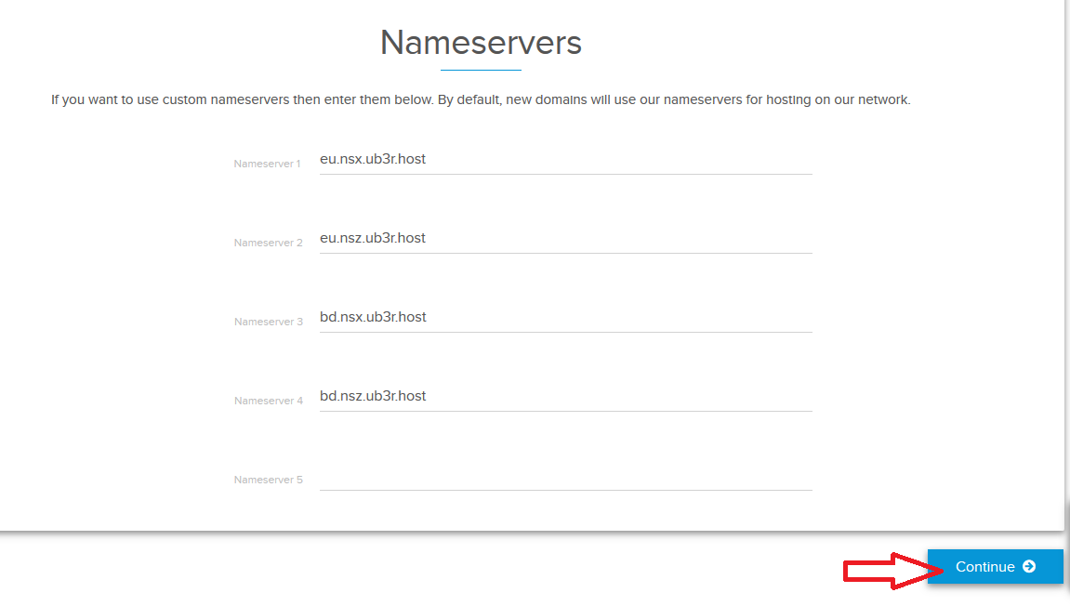Click the 'Nameserver 5' label
Screen dimensions: 1070x606
pos(268,480)
